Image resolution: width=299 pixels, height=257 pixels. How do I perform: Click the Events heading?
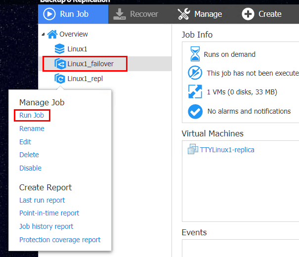pos(194,232)
